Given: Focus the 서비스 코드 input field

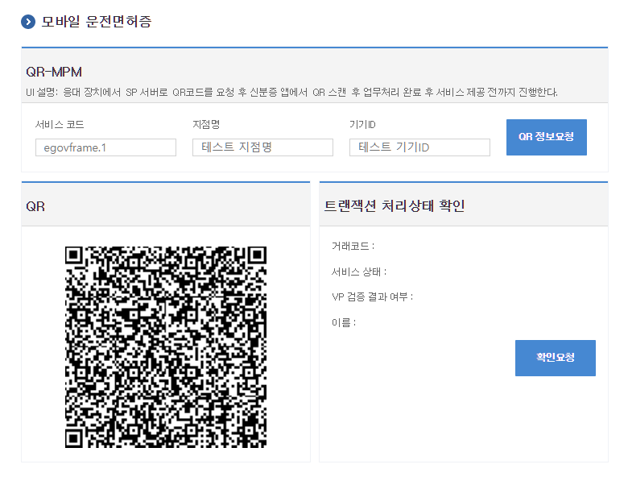Looking at the screenshot, I should click(x=105, y=147).
